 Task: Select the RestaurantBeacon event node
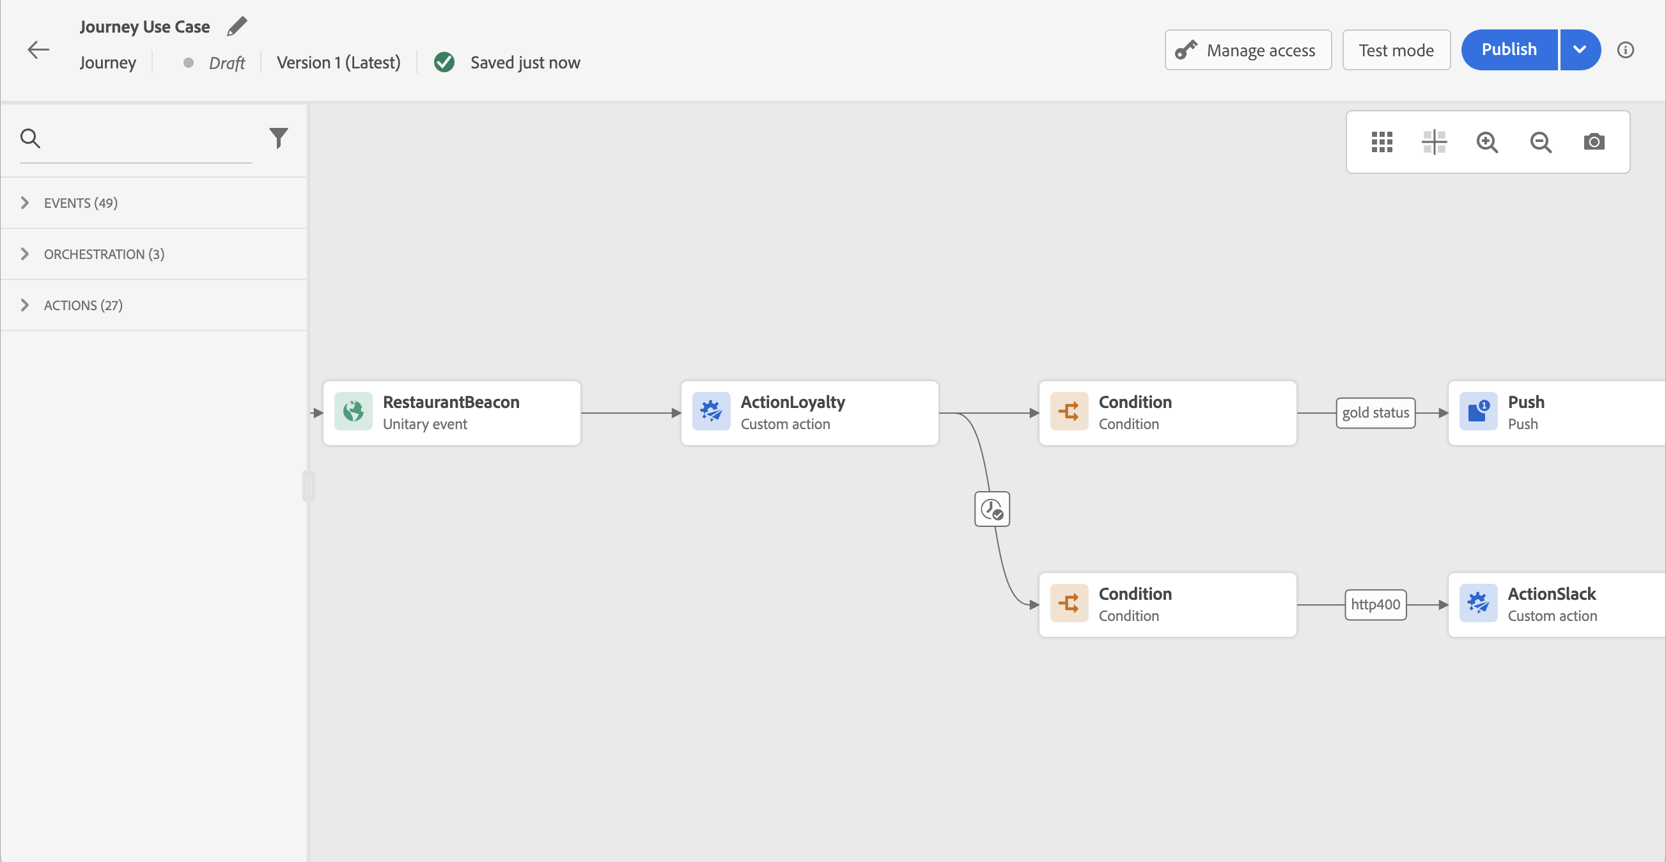tap(451, 413)
